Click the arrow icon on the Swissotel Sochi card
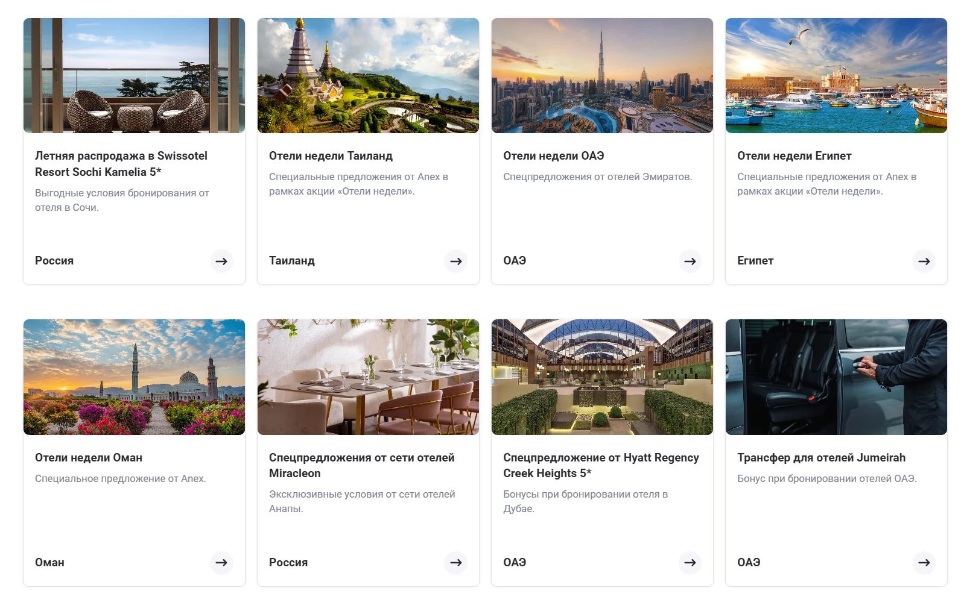 tap(221, 261)
